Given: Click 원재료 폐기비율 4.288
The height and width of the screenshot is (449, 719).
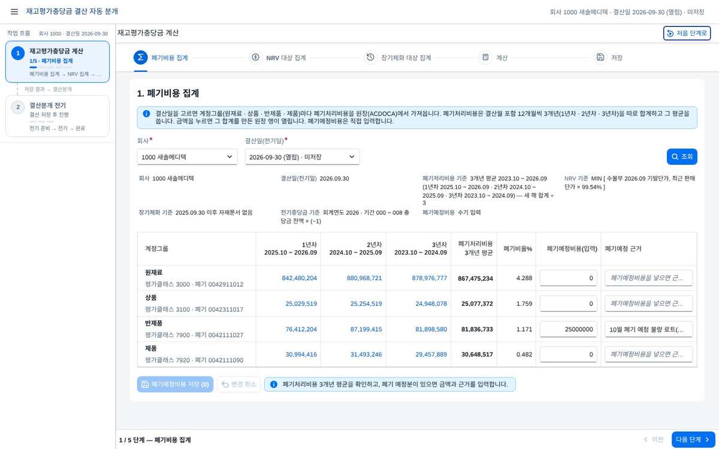Looking at the screenshot, I should coord(524,278).
